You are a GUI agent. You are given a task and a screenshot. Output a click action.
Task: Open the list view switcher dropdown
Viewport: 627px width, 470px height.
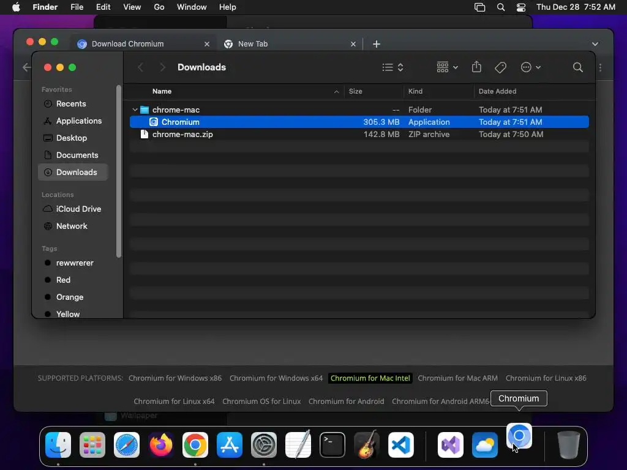click(x=392, y=67)
